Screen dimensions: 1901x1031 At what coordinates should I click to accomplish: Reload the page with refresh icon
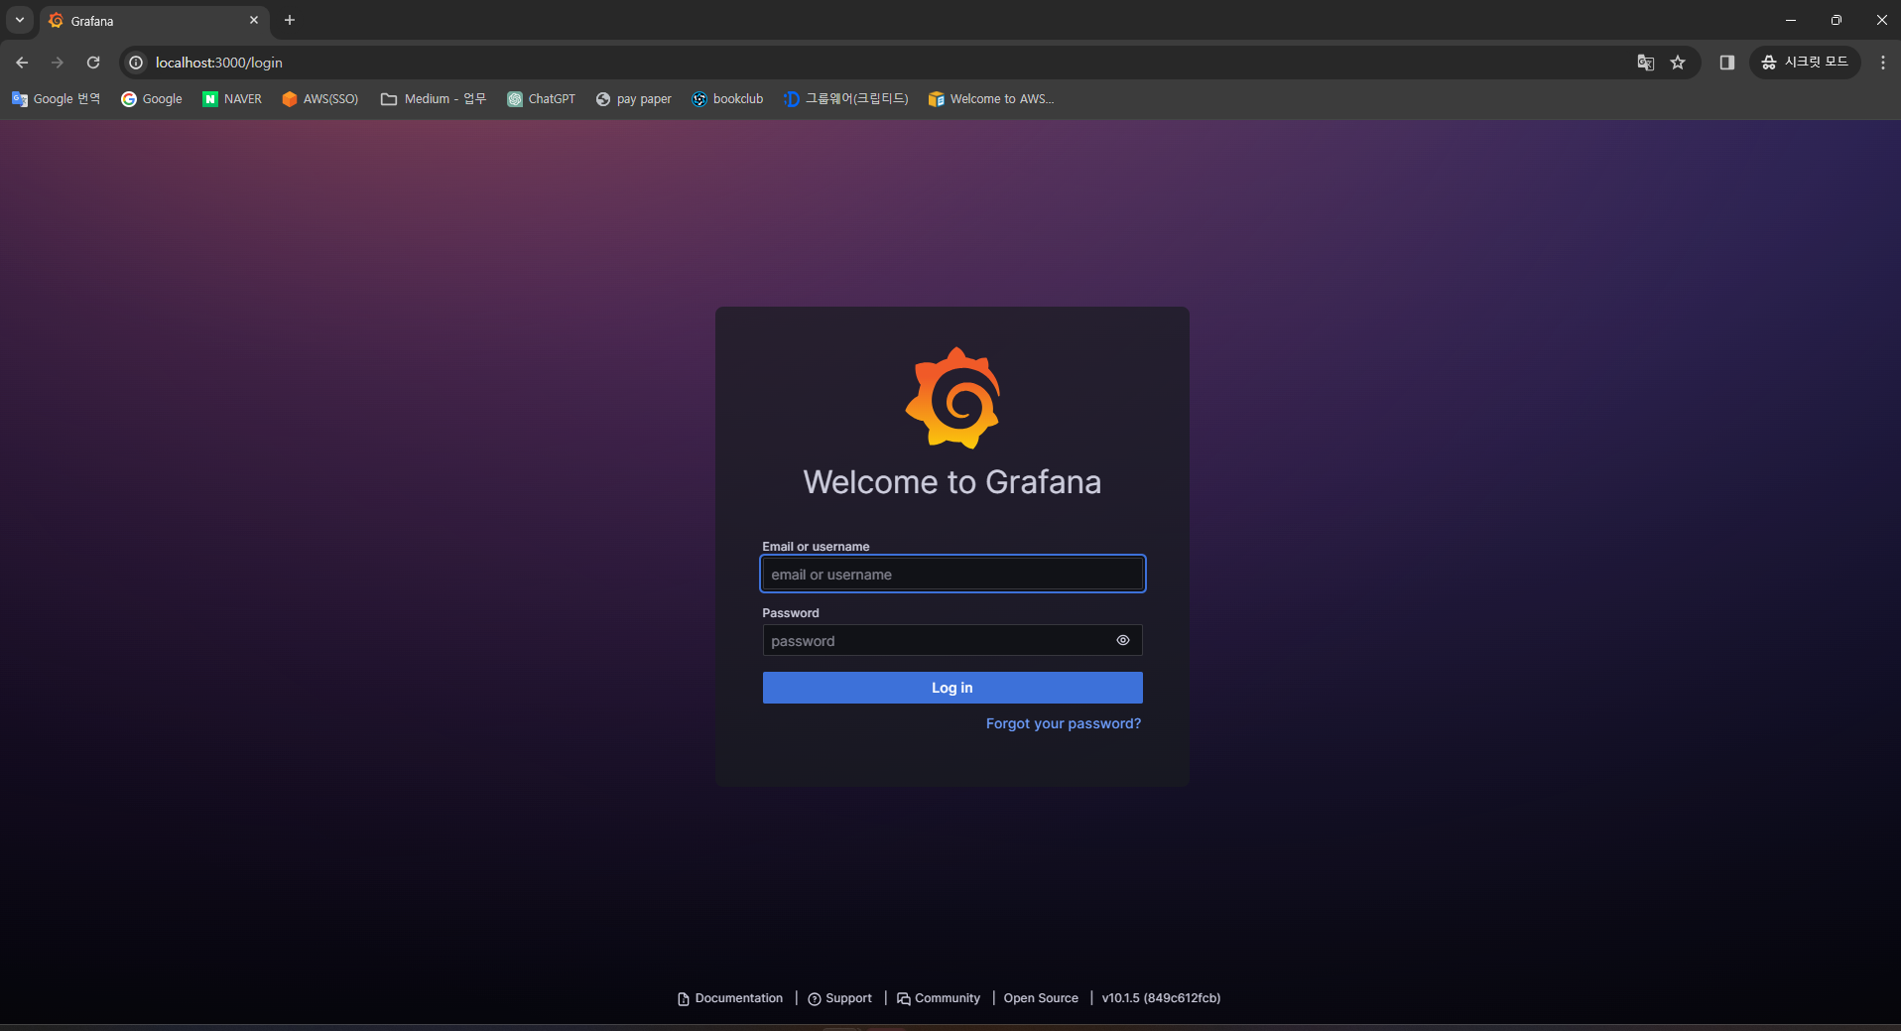tap(93, 63)
